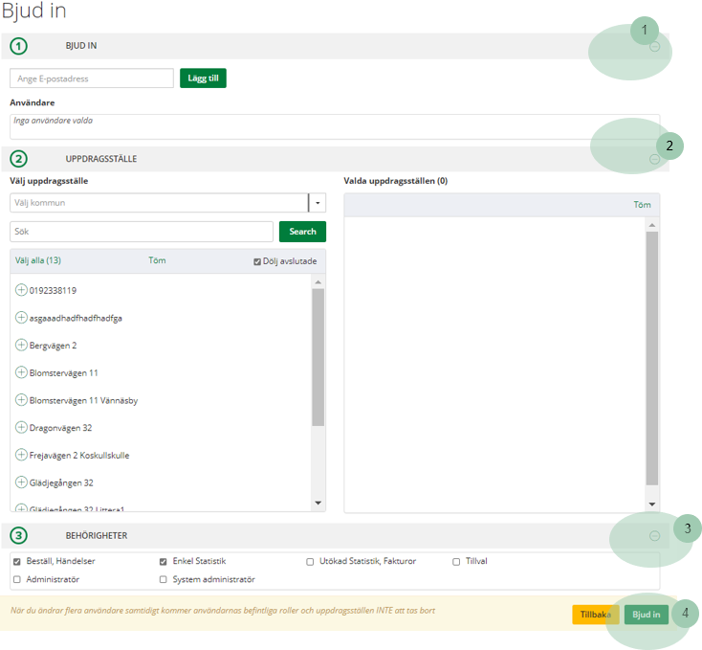Add asgaaadhadfhadfga with its plus icon
Image resolution: width=702 pixels, height=650 pixels.
click(x=21, y=318)
